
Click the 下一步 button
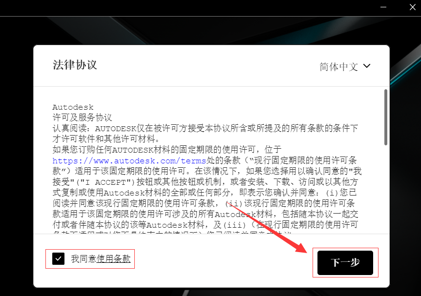pos(345,263)
